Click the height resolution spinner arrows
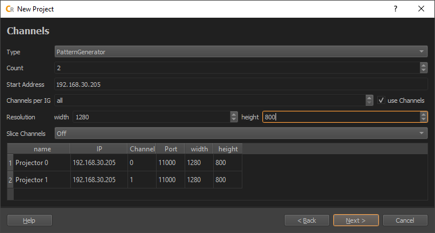The height and width of the screenshot is (233, 435). [x=423, y=116]
